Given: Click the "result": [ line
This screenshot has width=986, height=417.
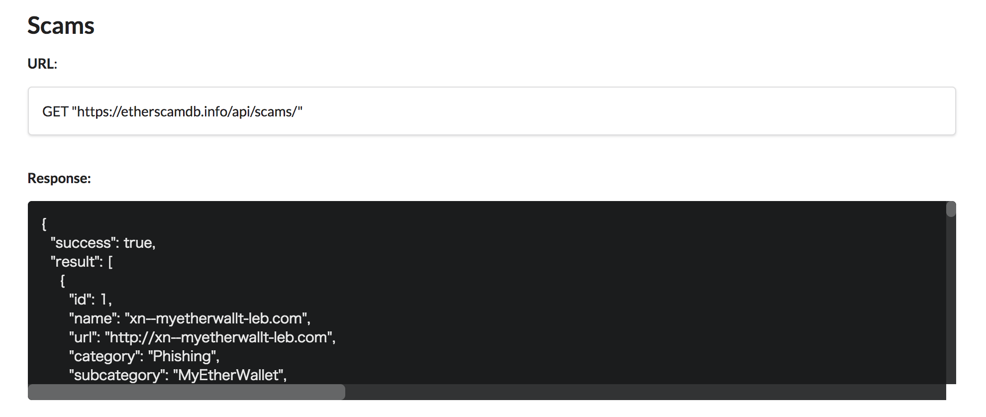Looking at the screenshot, I should click(82, 262).
